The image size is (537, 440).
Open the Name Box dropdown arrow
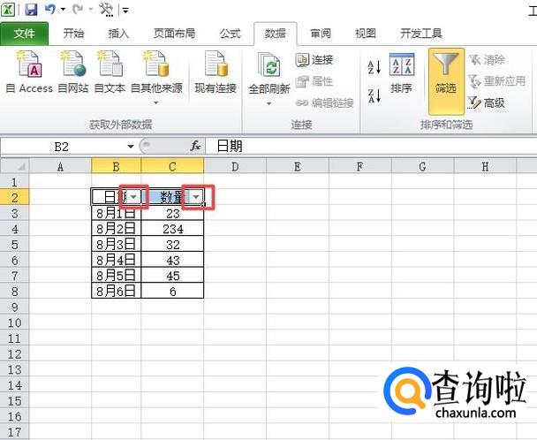[131, 147]
